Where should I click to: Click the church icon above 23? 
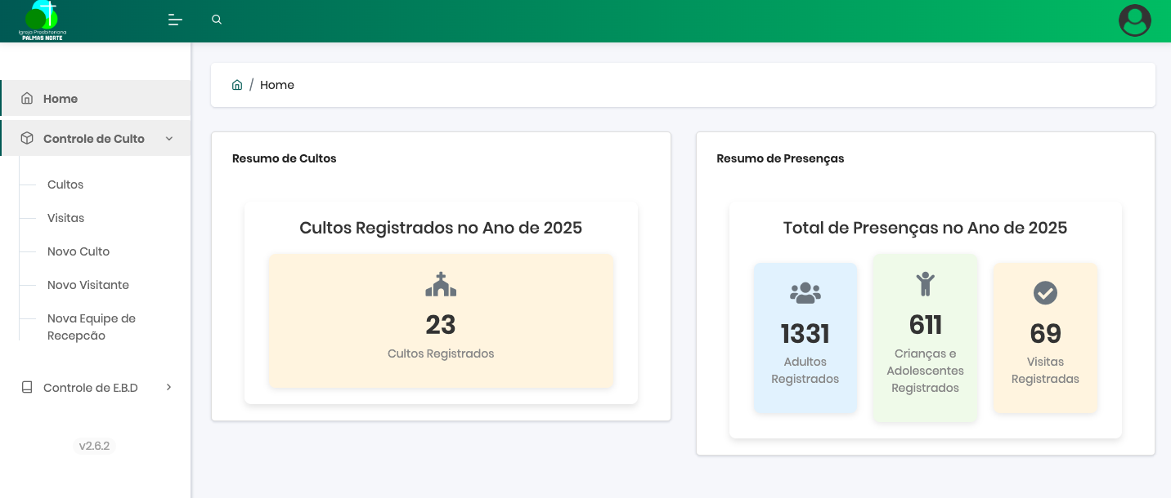441,284
